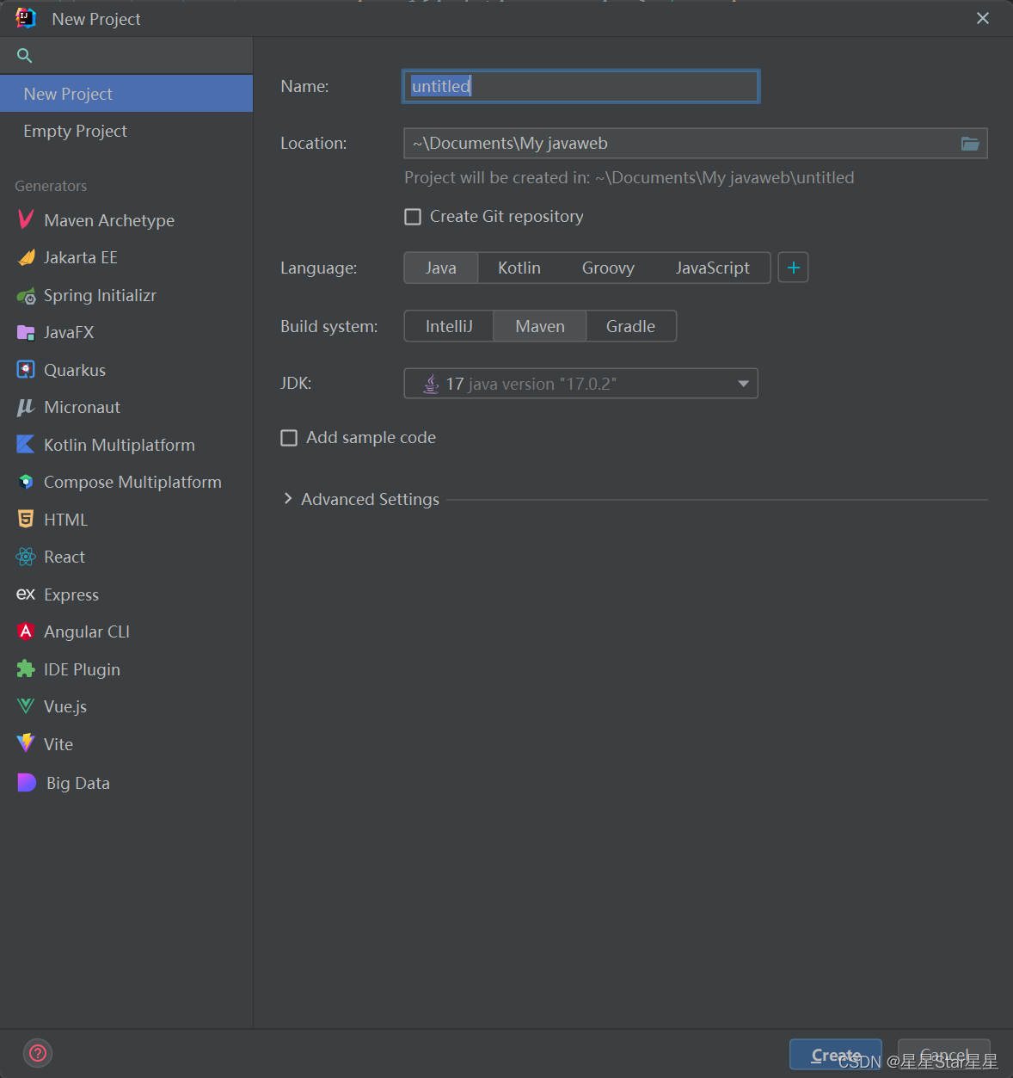Click the IDE Plugin puzzle icon

pos(26,669)
